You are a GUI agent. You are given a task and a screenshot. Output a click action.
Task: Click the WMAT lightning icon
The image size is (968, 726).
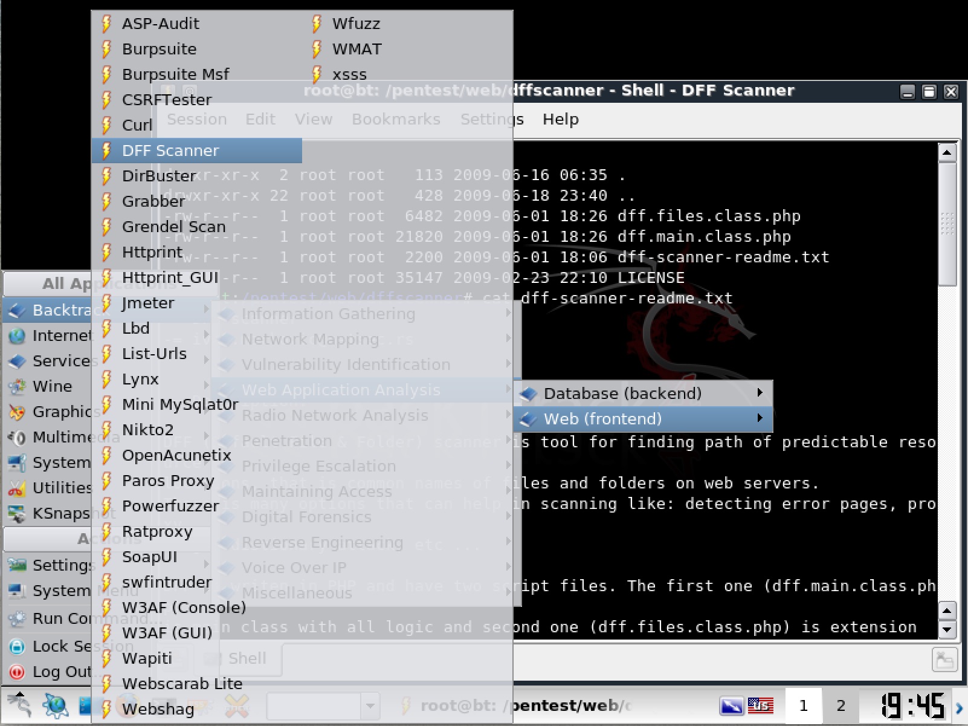[317, 49]
